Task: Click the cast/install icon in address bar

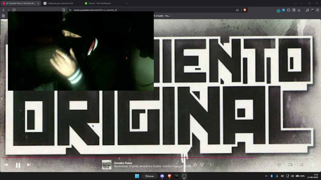Action: click(x=237, y=10)
